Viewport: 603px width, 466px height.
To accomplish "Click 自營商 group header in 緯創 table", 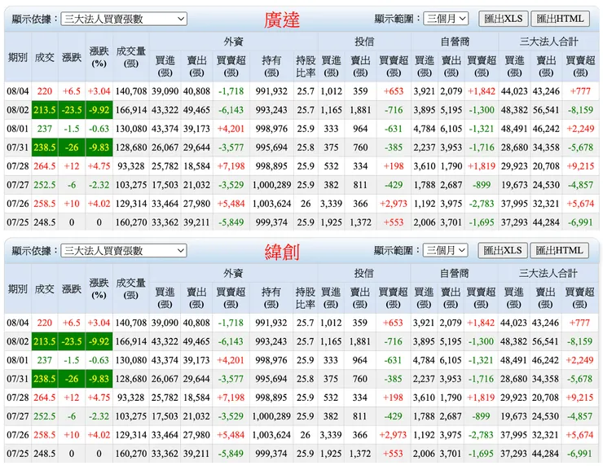I will (x=454, y=274).
